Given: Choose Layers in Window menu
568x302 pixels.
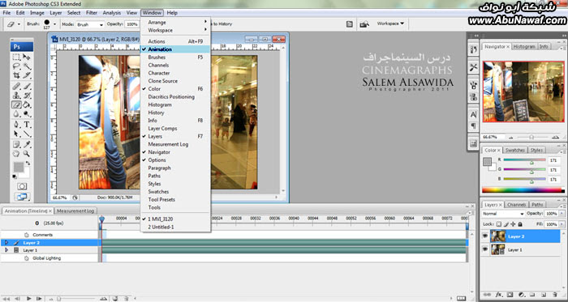Looking at the screenshot, I should 175,136.
